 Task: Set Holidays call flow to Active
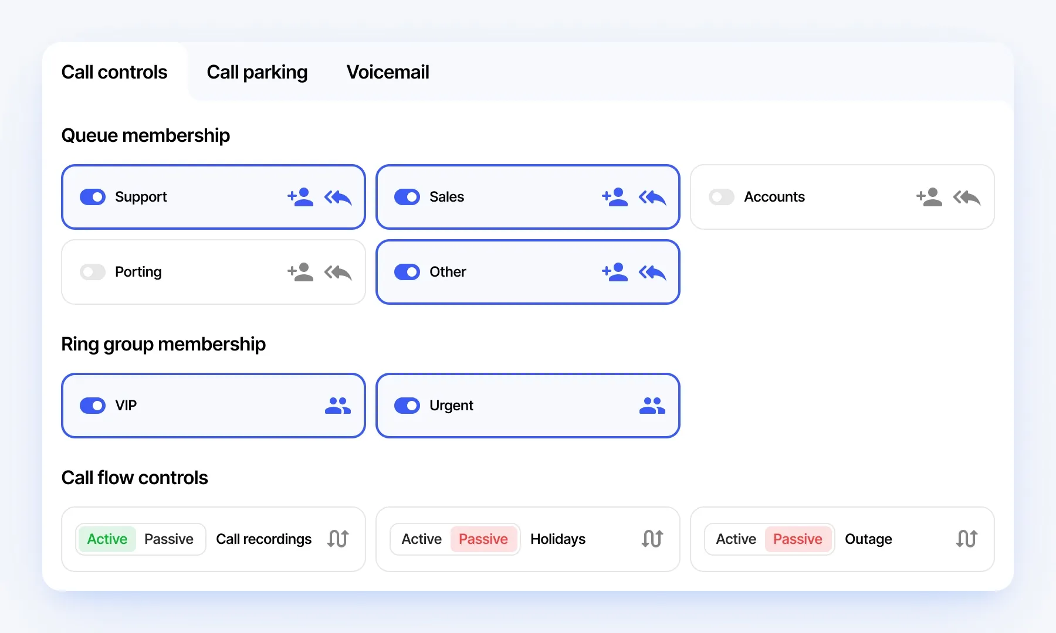[421, 539]
